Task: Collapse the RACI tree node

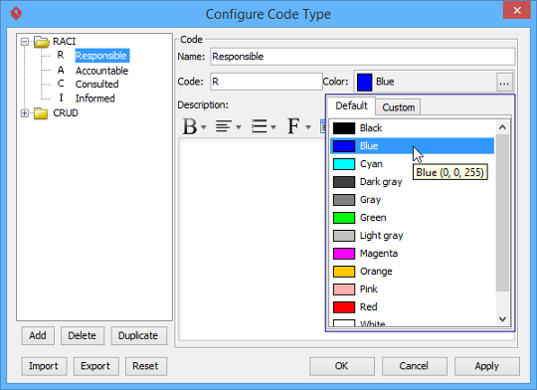Action: 25,42
